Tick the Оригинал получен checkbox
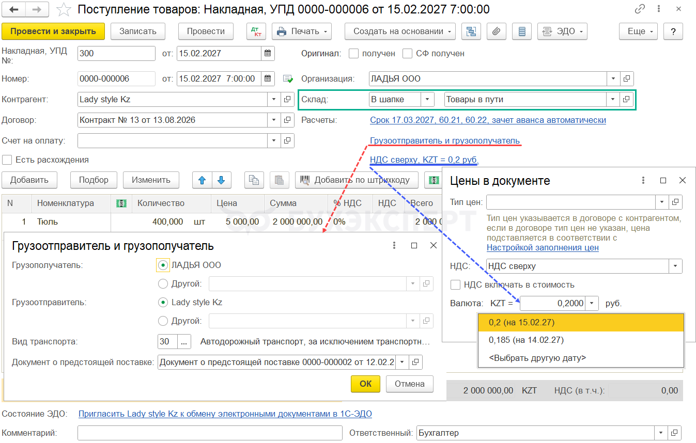This screenshot has width=696, height=443. tap(354, 53)
